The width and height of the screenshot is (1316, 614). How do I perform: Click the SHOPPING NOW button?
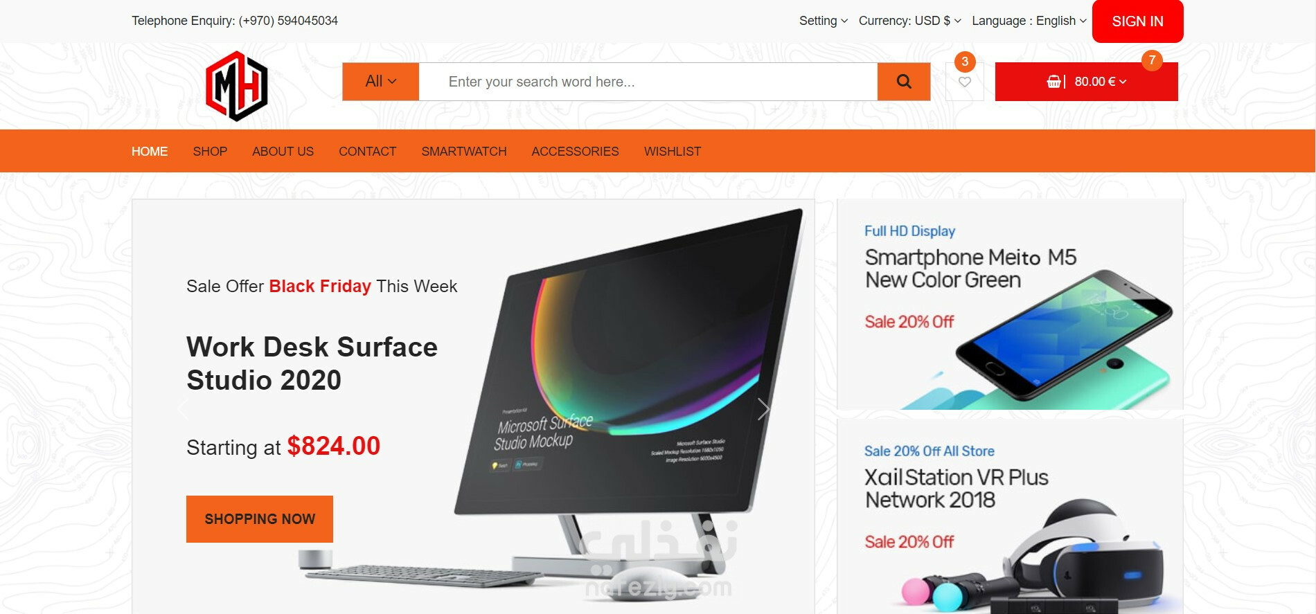tap(260, 519)
